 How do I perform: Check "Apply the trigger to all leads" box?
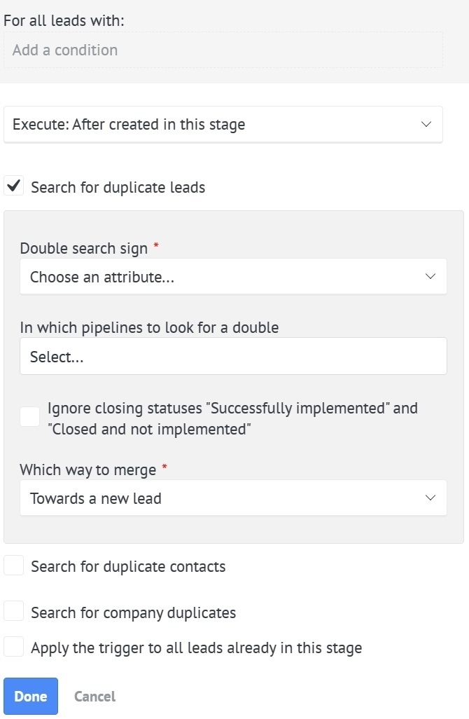14,647
